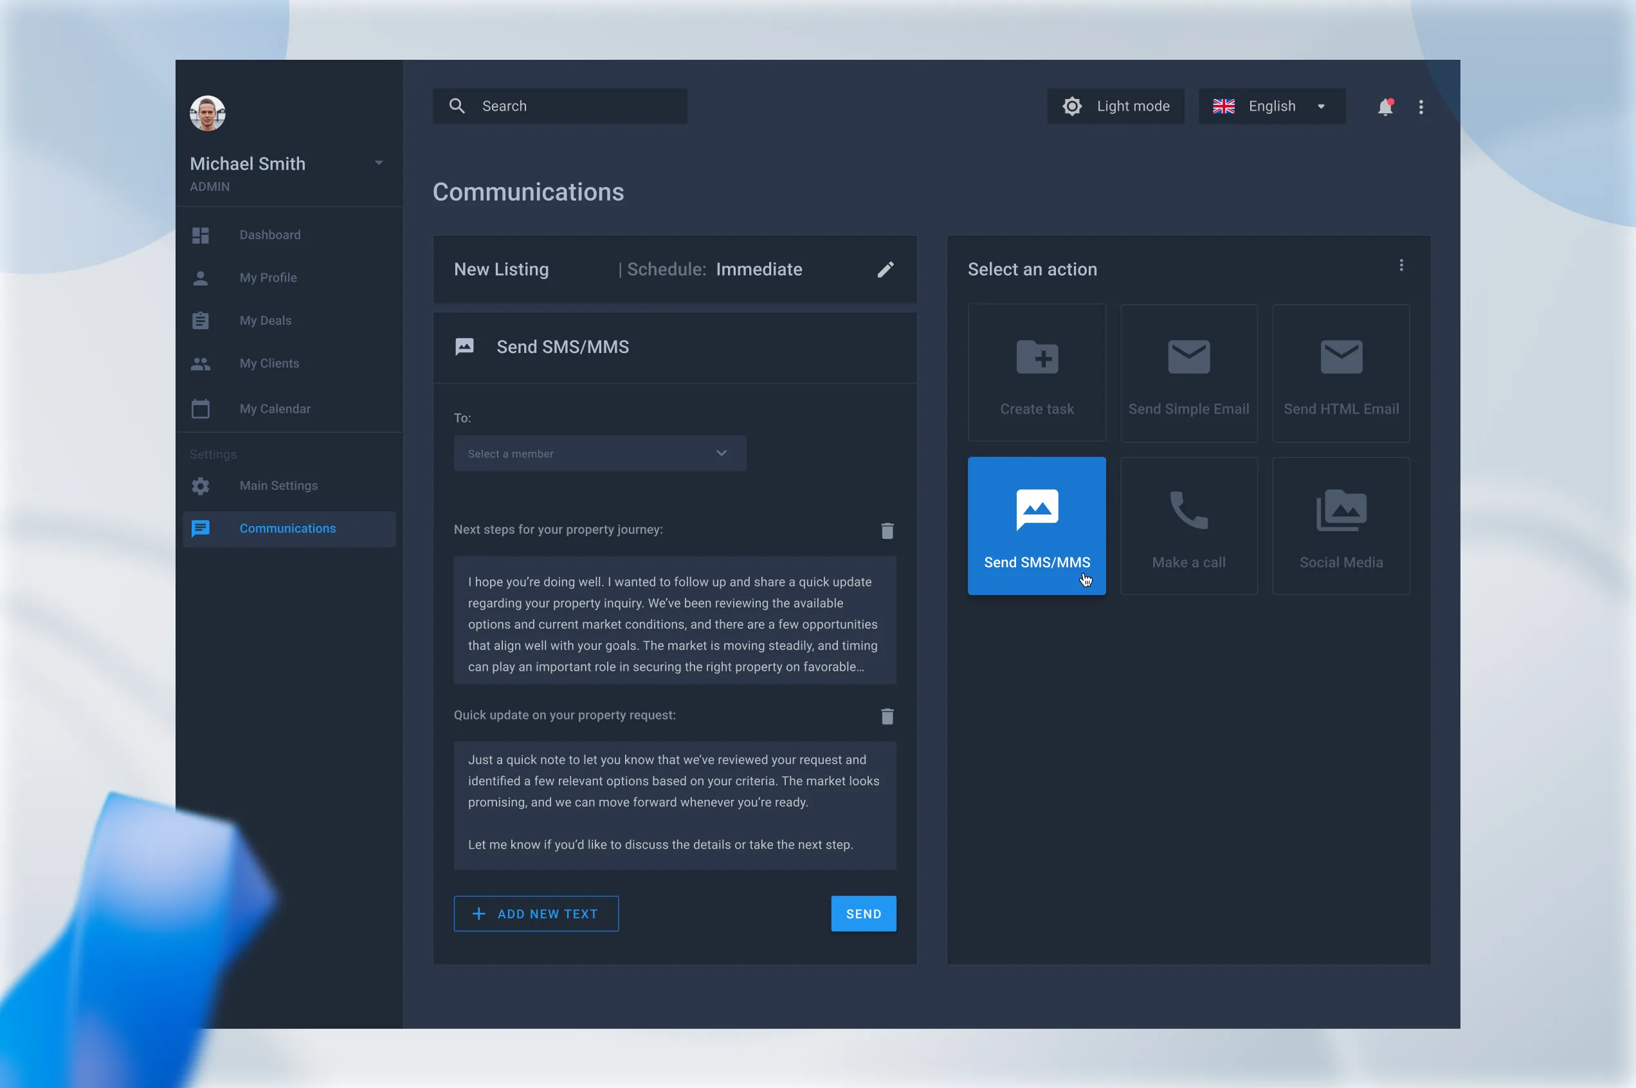
Task: Pick the Social Media action tile
Action: pyautogui.click(x=1340, y=525)
